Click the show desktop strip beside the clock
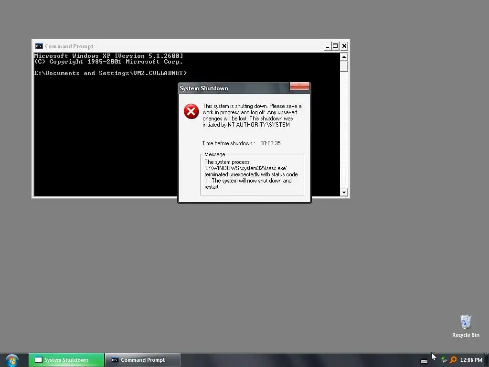Viewport: 489px width, 367px height. (487, 360)
